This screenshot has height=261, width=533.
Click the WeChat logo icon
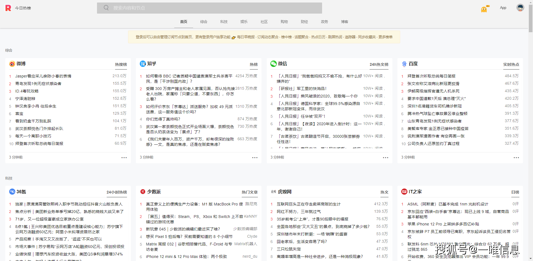[273, 64]
